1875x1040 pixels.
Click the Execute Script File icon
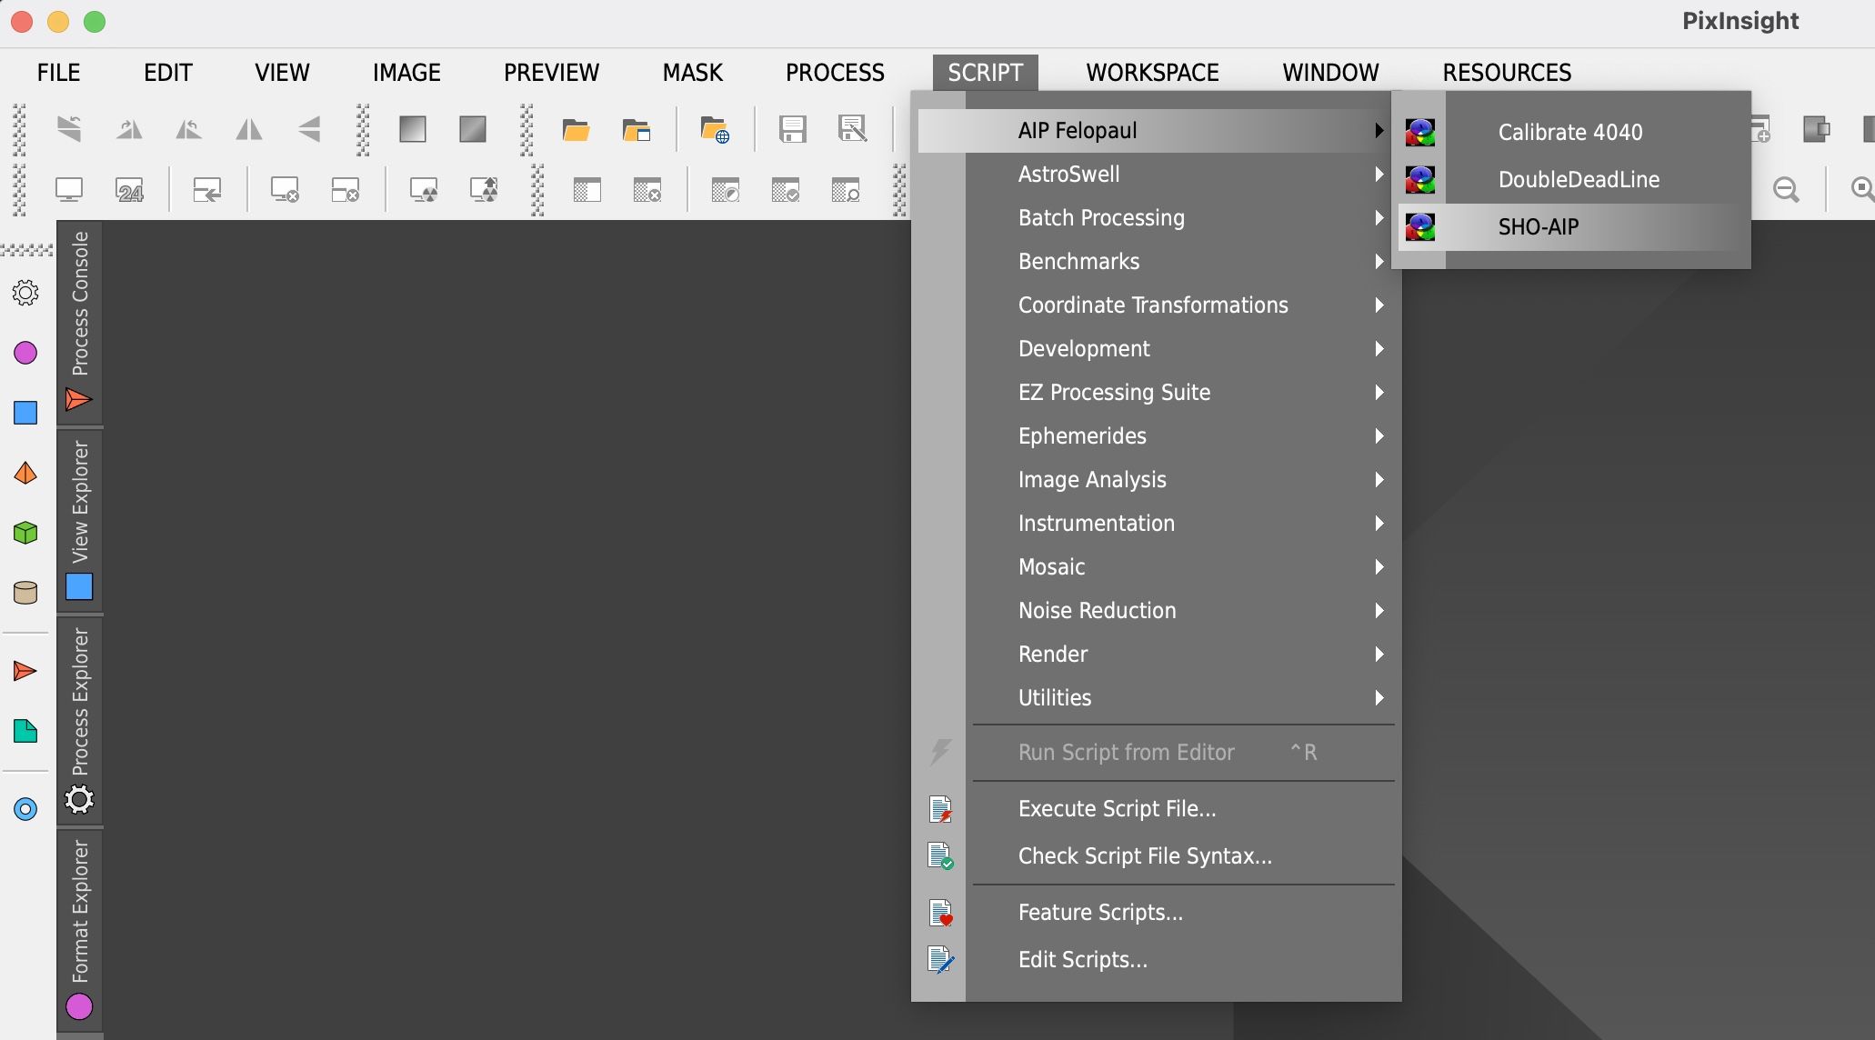940,808
